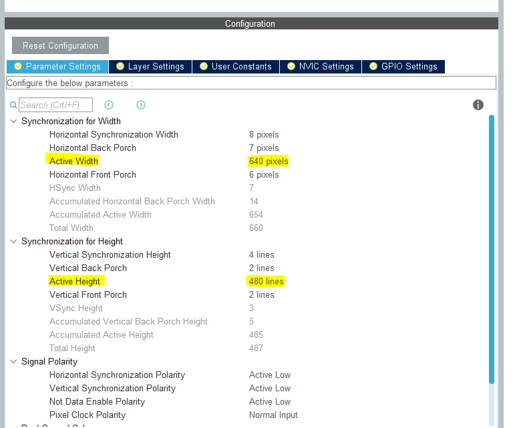This screenshot has width=519, height=428.
Task: Click the search magnifier icon
Action: click(x=13, y=105)
